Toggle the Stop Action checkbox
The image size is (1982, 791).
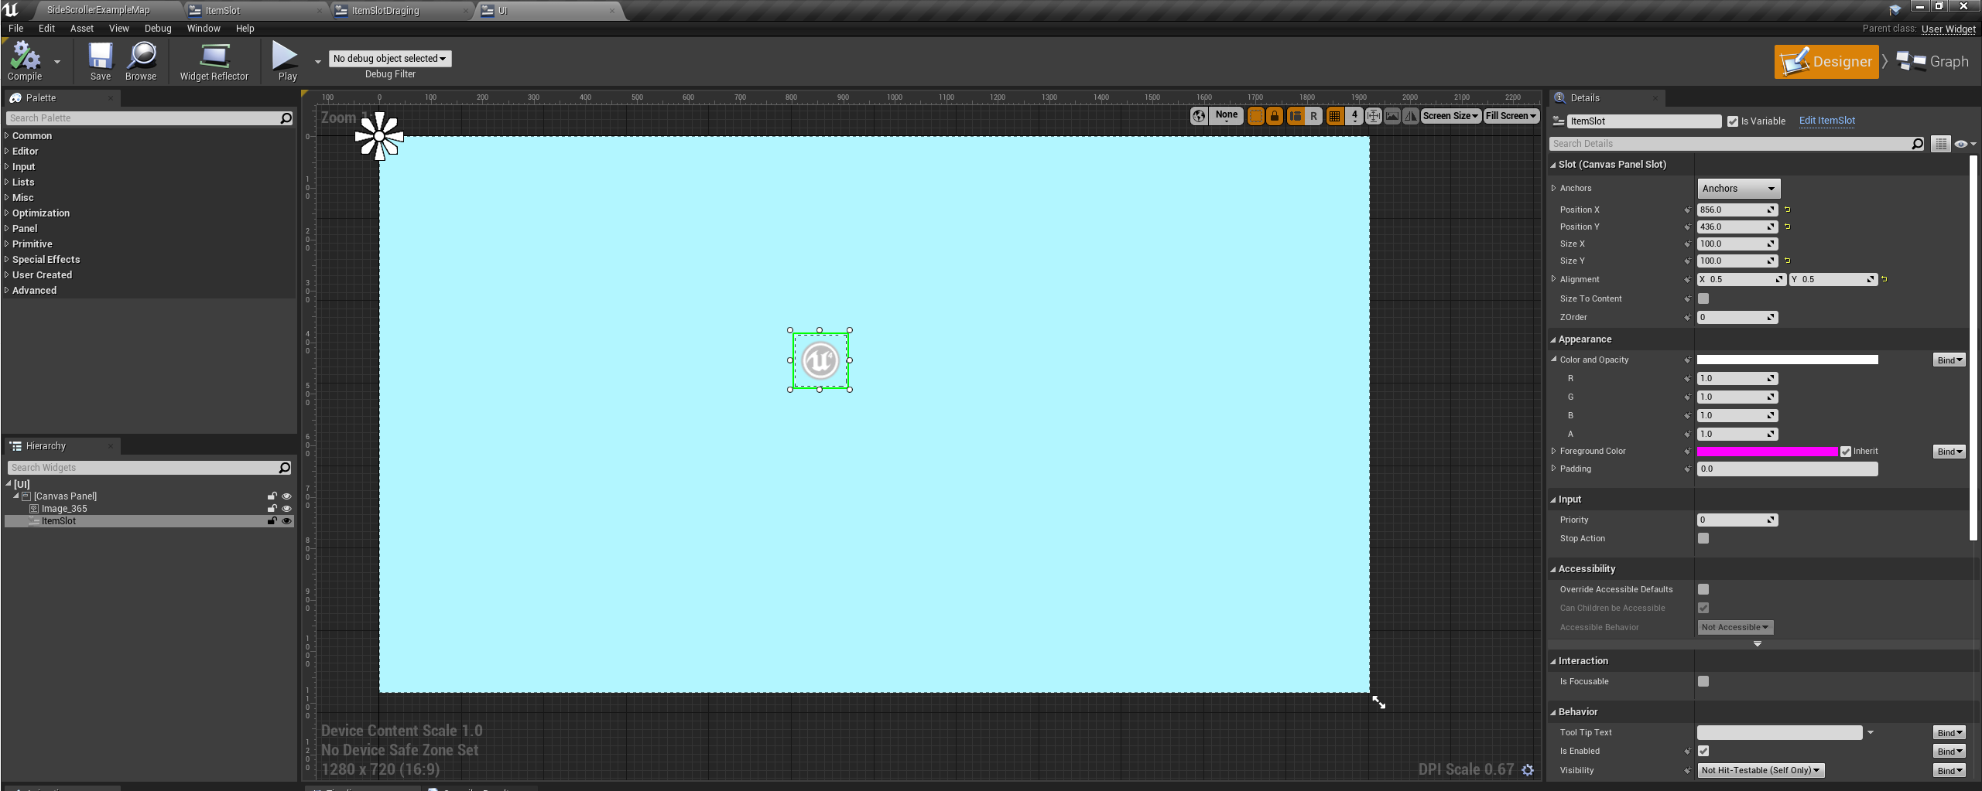tap(1703, 538)
